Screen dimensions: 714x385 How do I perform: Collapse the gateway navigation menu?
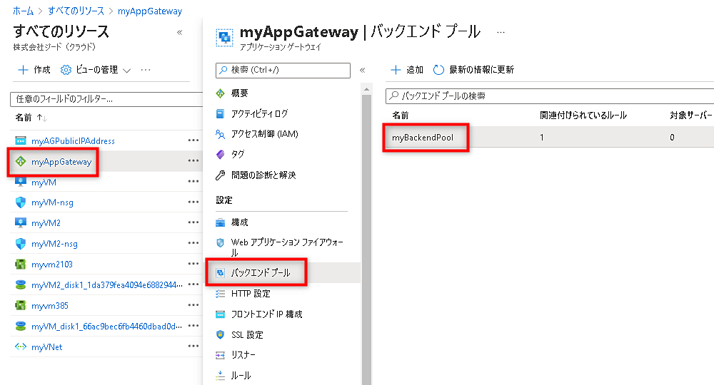363,70
